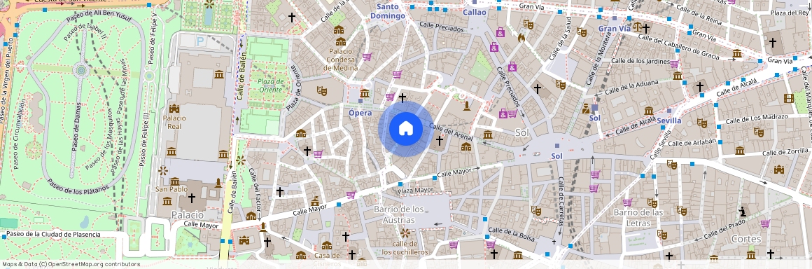Click the flame icon near Callao

point(521,38)
